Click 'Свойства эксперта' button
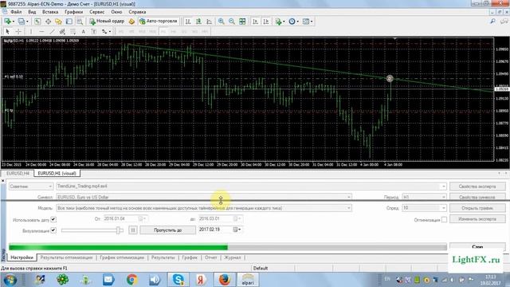 [x=477, y=187]
